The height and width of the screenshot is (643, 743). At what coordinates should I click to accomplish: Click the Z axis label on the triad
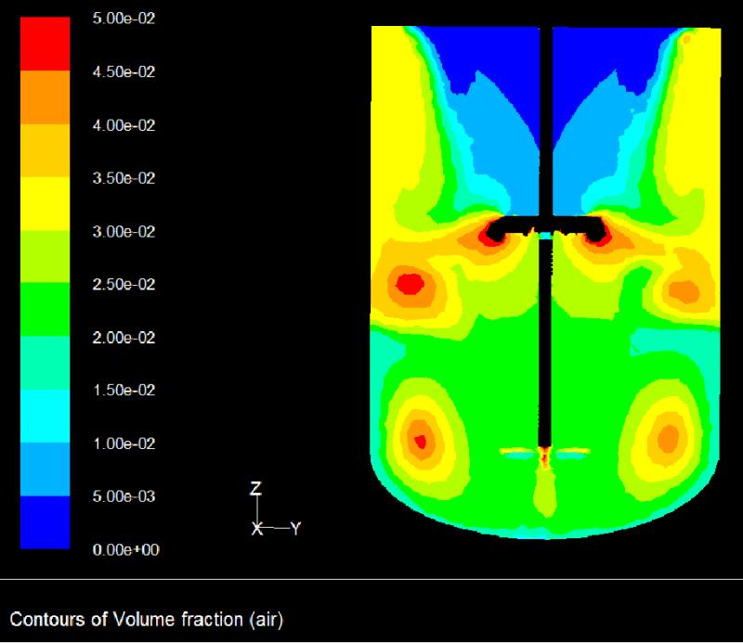(x=258, y=489)
